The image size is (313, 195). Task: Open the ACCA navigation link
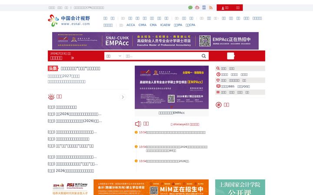[131, 25]
